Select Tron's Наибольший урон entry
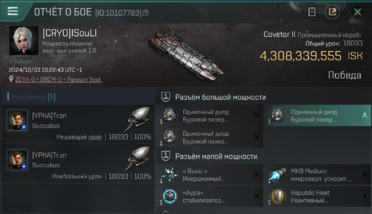Viewport: 372px width, 214px height. 78,163
